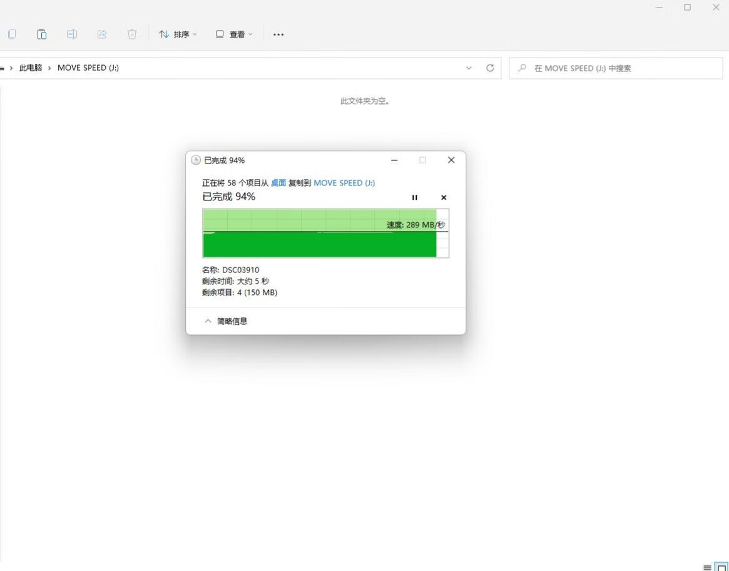Click the 此文件夹为空 empty folder message
The height and width of the screenshot is (571, 729).
[364, 101]
